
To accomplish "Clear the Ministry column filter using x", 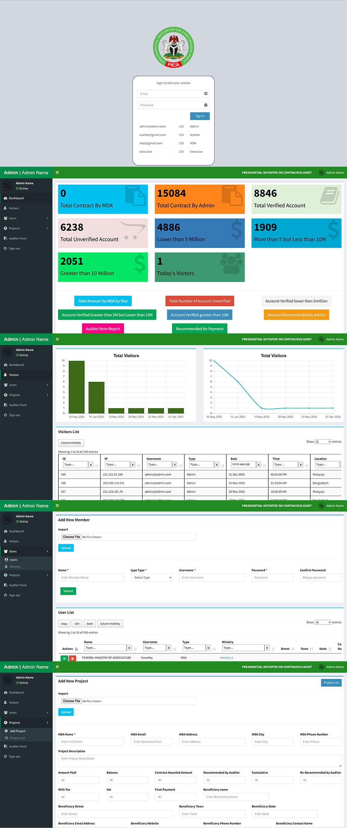I will tap(267, 648).
